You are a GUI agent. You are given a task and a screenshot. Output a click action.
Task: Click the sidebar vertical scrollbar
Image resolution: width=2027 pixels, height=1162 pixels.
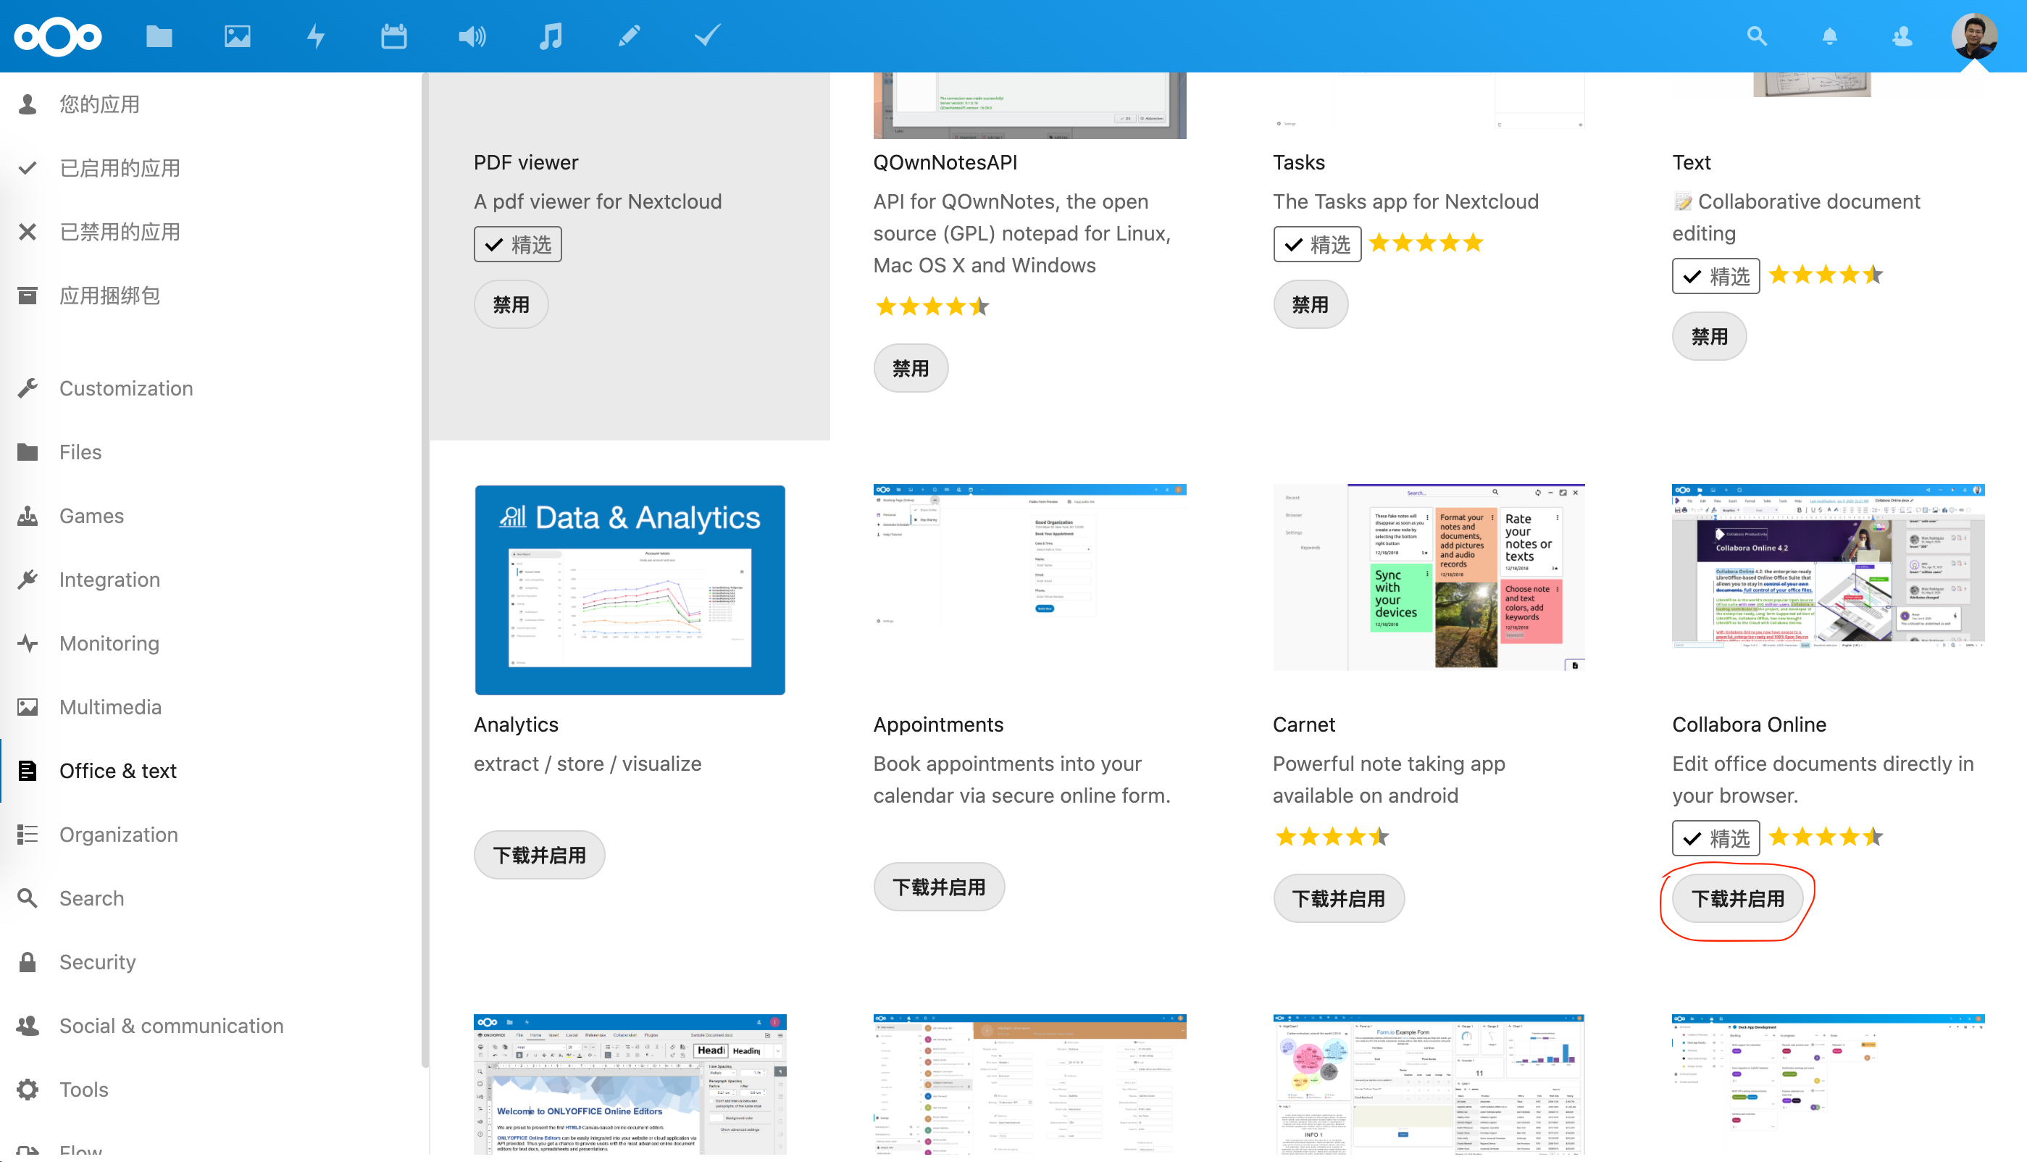[425, 570]
